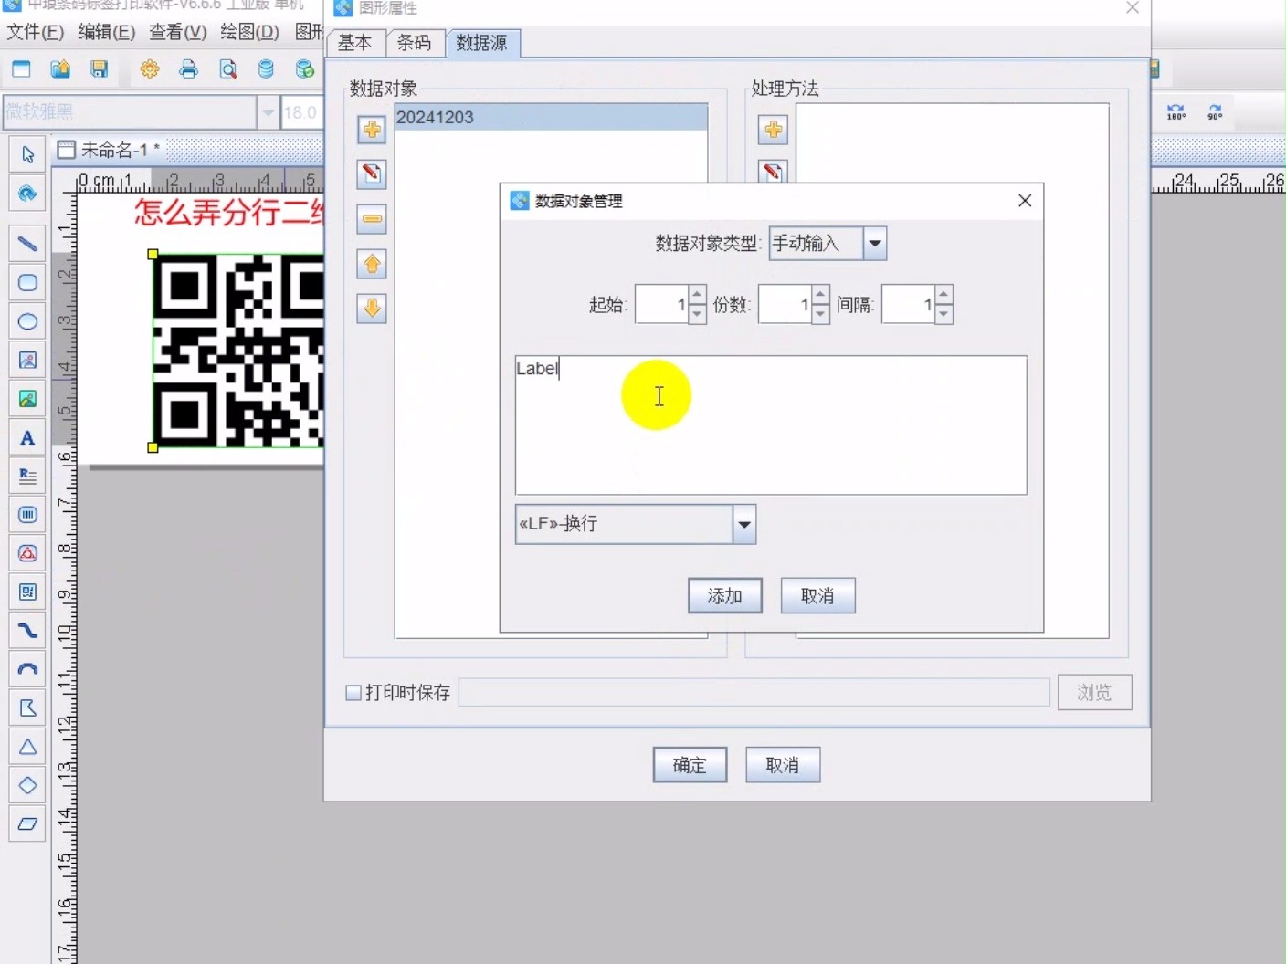Open the 绘图(D) menu
1286x964 pixels.
pyautogui.click(x=250, y=32)
